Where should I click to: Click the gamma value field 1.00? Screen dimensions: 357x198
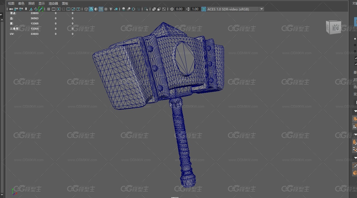[x=195, y=9]
